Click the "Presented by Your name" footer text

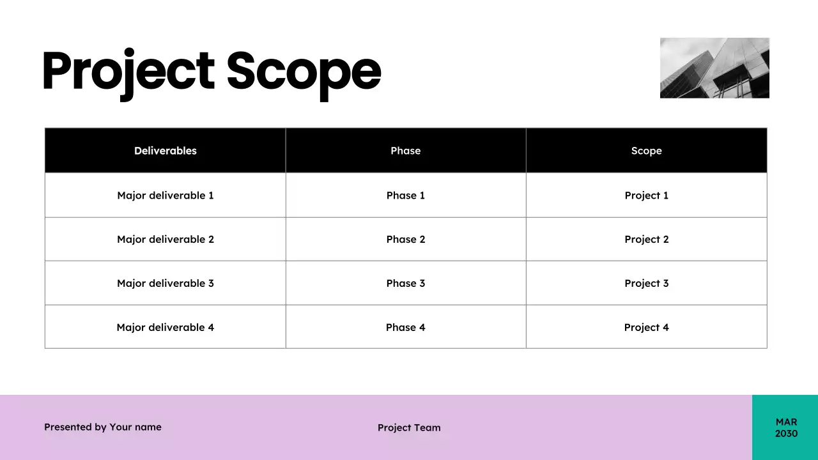[x=103, y=427]
